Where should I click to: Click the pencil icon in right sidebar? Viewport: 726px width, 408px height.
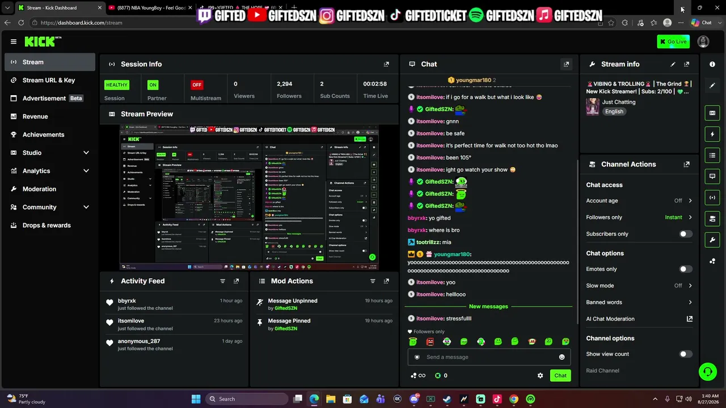pos(712,86)
